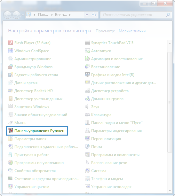Screen dimensions: 175x196
Task: Click the scrollbar down arrow
Action: (x=170, y=191)
